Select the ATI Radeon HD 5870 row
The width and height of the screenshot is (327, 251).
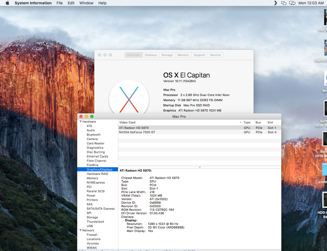(200, 128)
